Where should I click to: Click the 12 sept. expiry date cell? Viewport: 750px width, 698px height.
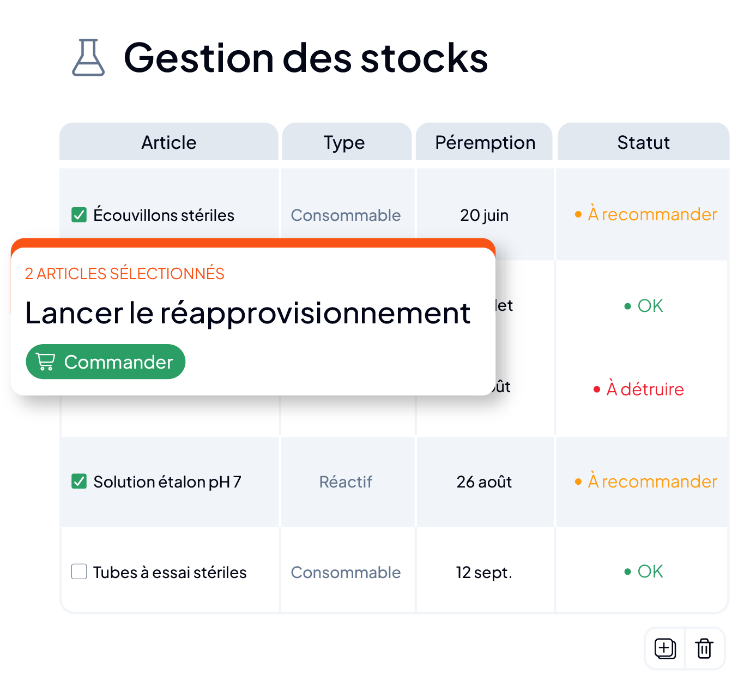tap(484, 572)
